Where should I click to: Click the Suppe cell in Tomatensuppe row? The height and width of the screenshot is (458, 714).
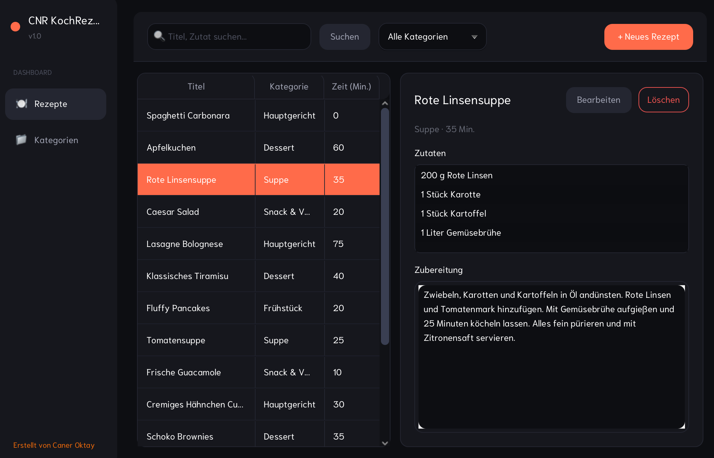(x=290, y=340)
